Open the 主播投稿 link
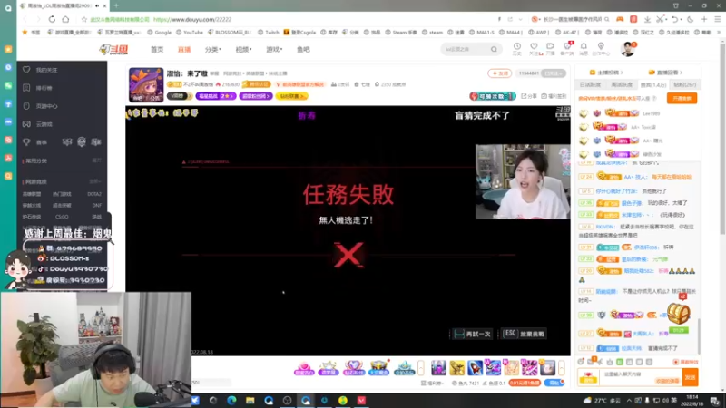The width and height of the screenshot is (726, 408). pos(606,73)
